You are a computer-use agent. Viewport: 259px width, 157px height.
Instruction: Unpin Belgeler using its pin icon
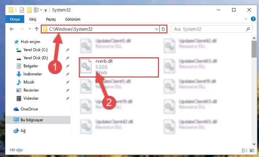(67, 66)
